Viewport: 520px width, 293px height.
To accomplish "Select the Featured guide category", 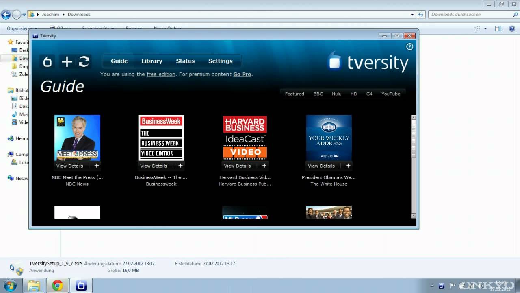I will click(x=295, y=94).
